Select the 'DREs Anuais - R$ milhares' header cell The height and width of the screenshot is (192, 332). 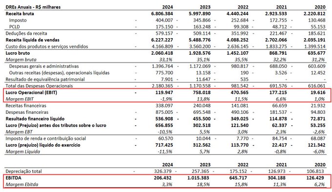33,7
